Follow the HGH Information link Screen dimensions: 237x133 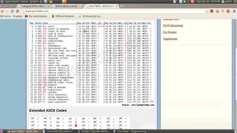pyautogui.click(x=173, y=25)
